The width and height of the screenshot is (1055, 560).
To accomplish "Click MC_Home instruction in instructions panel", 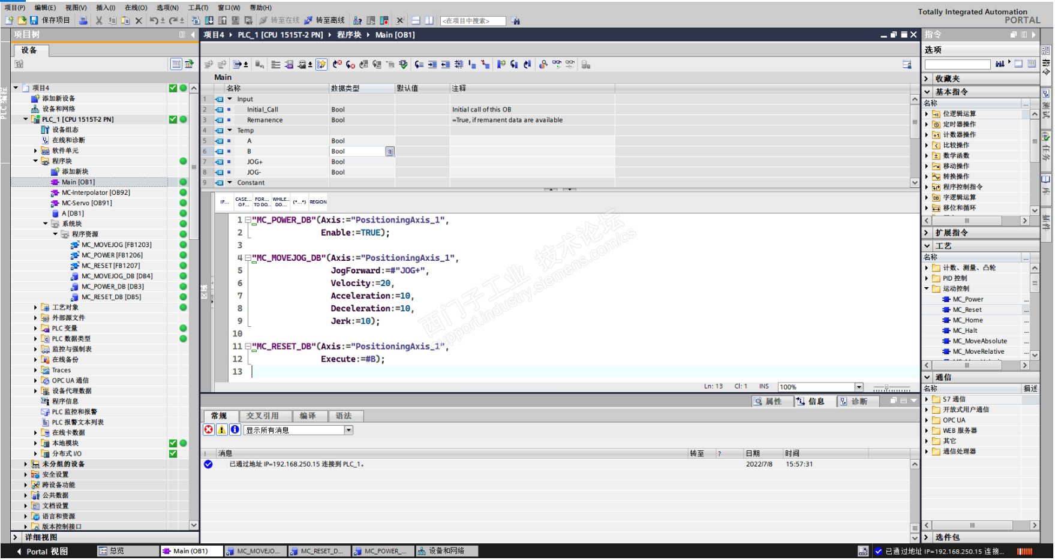I will pyautogui.click(x=967, y=321).
